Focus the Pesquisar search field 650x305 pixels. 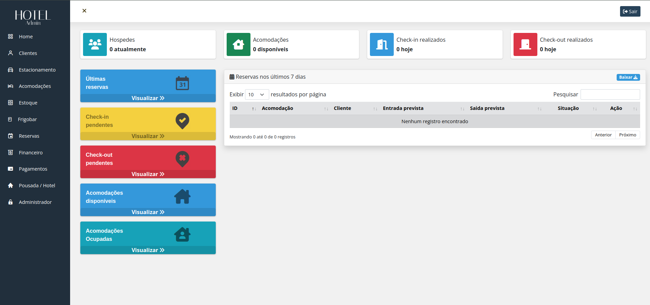(x=610, y=95)
